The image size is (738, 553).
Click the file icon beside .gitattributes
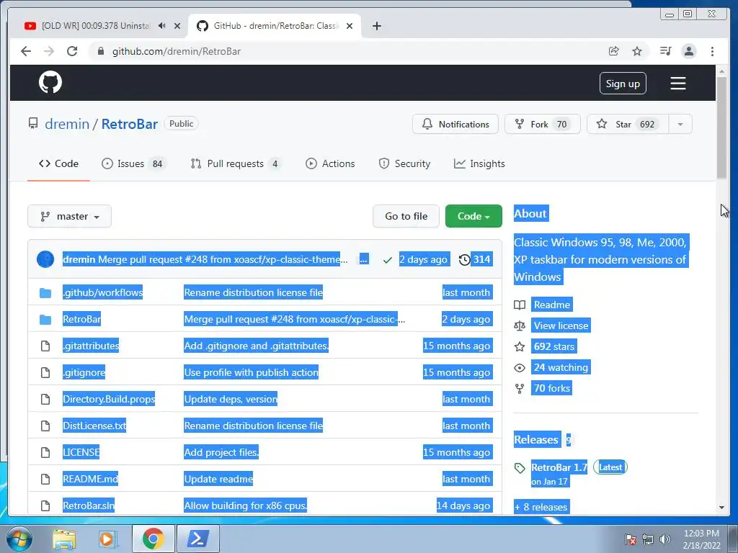tap(45, 346)
